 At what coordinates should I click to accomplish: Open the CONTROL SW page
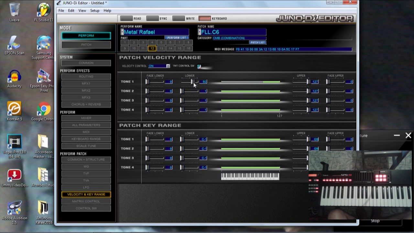point(86,208)
